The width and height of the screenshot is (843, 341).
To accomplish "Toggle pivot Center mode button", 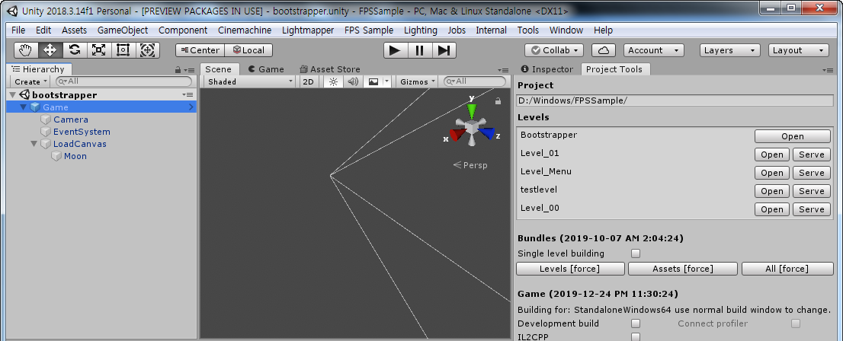I will [x=200, y=50].
